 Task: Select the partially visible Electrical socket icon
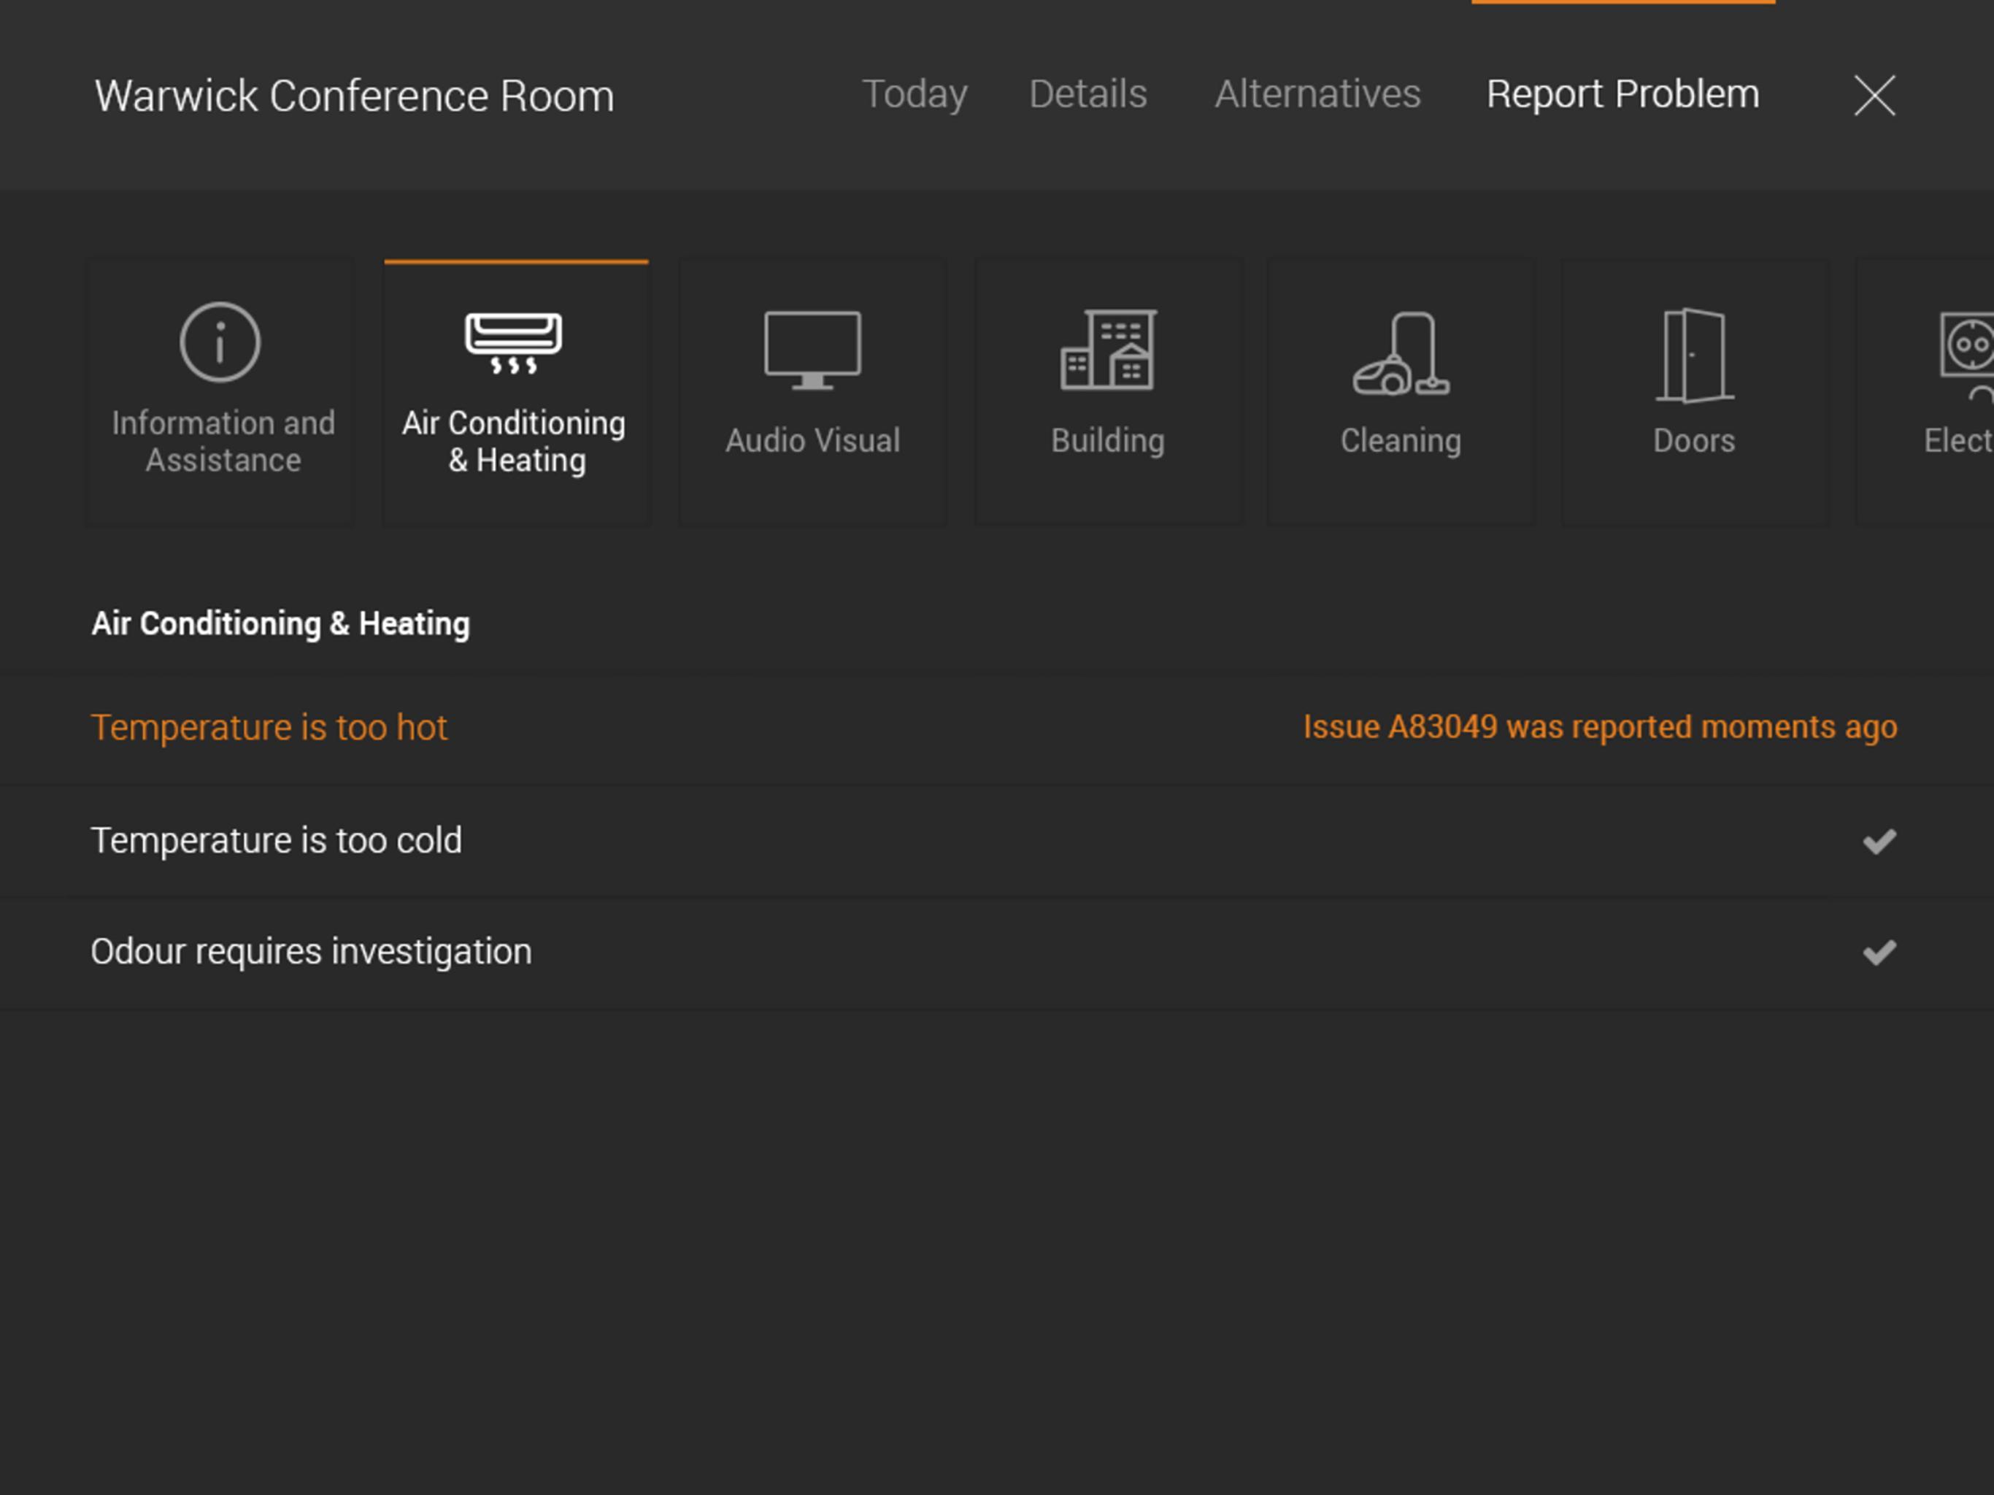pyautogui.click(x=1967, y=356)
